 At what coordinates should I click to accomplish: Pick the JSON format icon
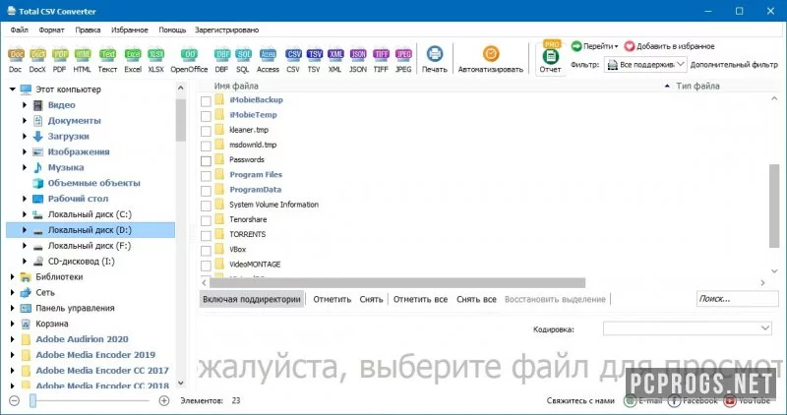pyautogui.click(x=358, y=60)
